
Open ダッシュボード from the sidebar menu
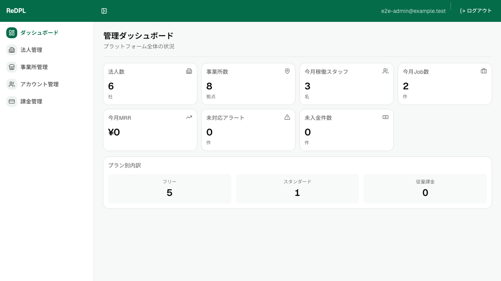[x=47, y=33]
